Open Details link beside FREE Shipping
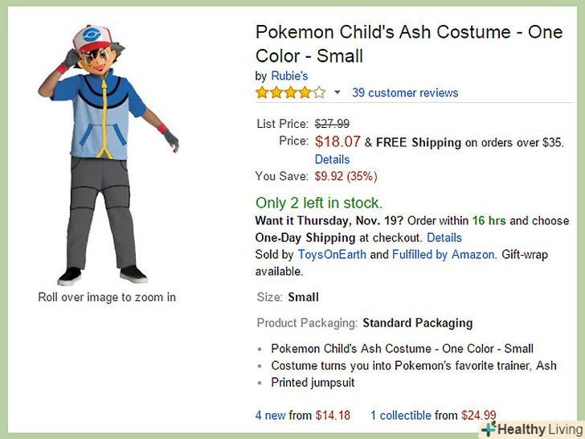 tap(332, 159)
